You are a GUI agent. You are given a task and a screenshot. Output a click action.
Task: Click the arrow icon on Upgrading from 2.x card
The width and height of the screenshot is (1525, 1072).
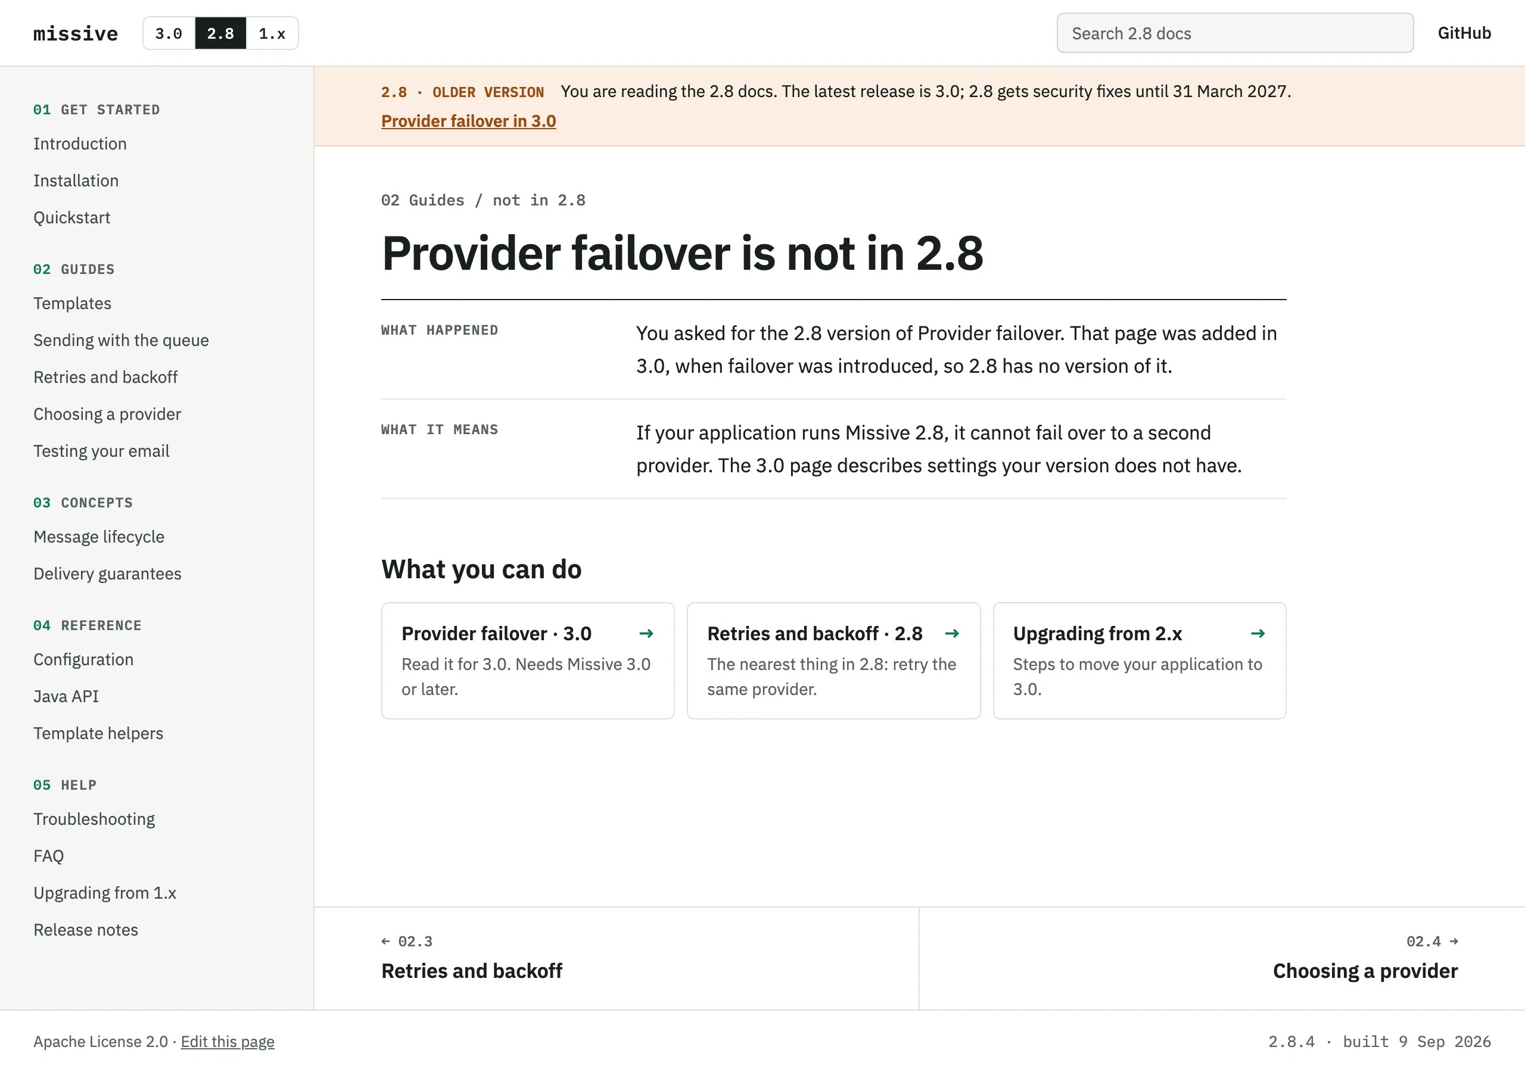[1258, 634]
